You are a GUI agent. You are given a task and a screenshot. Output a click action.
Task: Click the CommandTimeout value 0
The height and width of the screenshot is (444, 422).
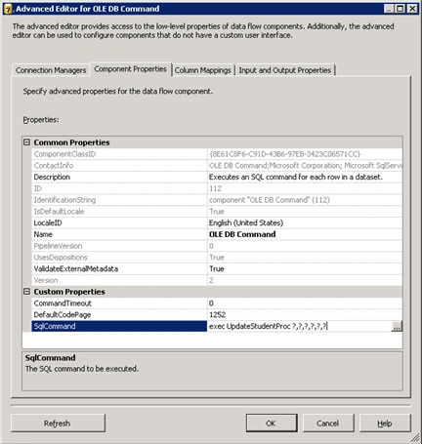pyautogui.click(x=305, y=303)
